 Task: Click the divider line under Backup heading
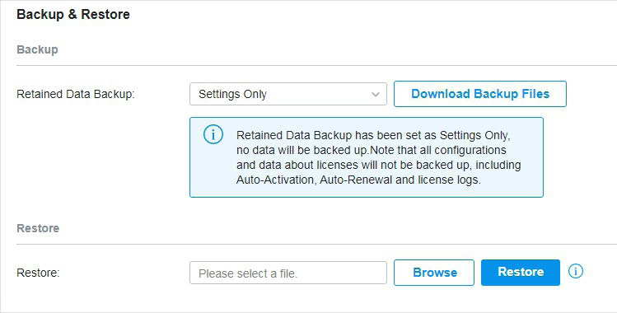(317, 66)
